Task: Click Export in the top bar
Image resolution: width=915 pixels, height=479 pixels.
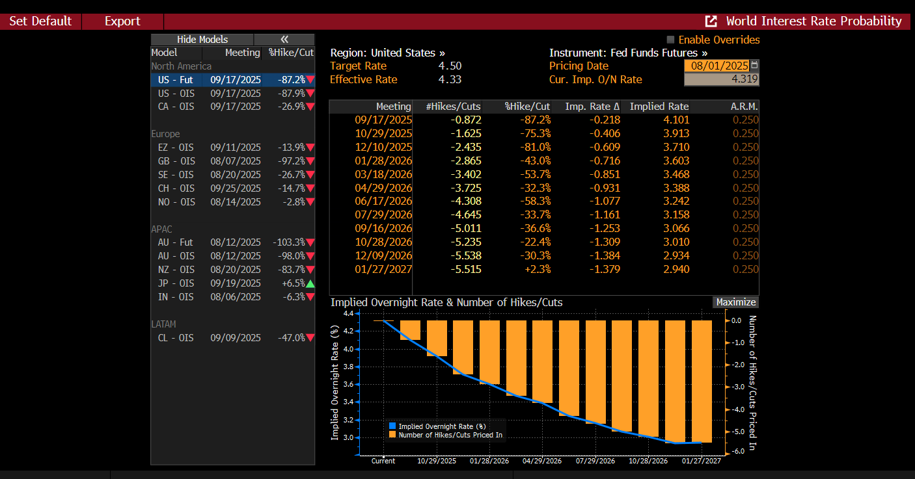Action: 122,21
